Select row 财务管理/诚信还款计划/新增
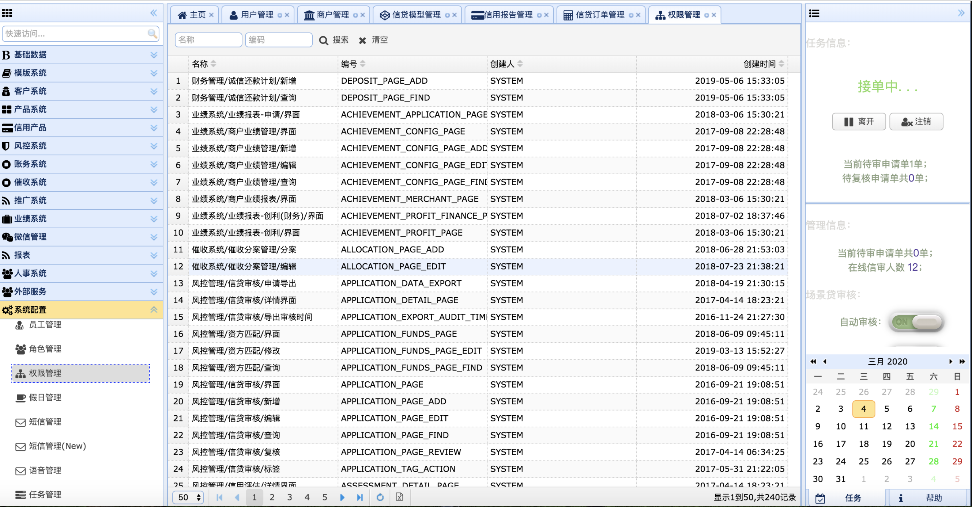Screen dimensions: 972x507 click(478, 81)
